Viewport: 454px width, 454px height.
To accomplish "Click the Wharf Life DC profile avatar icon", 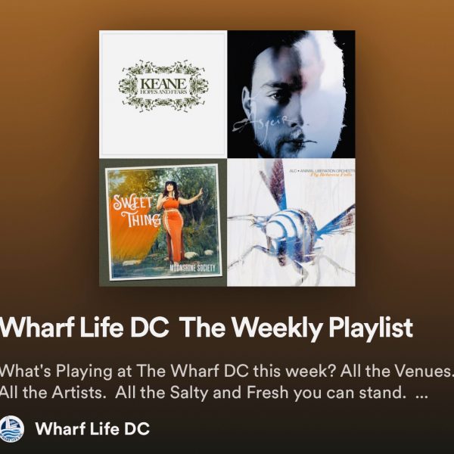I will 11,429.
